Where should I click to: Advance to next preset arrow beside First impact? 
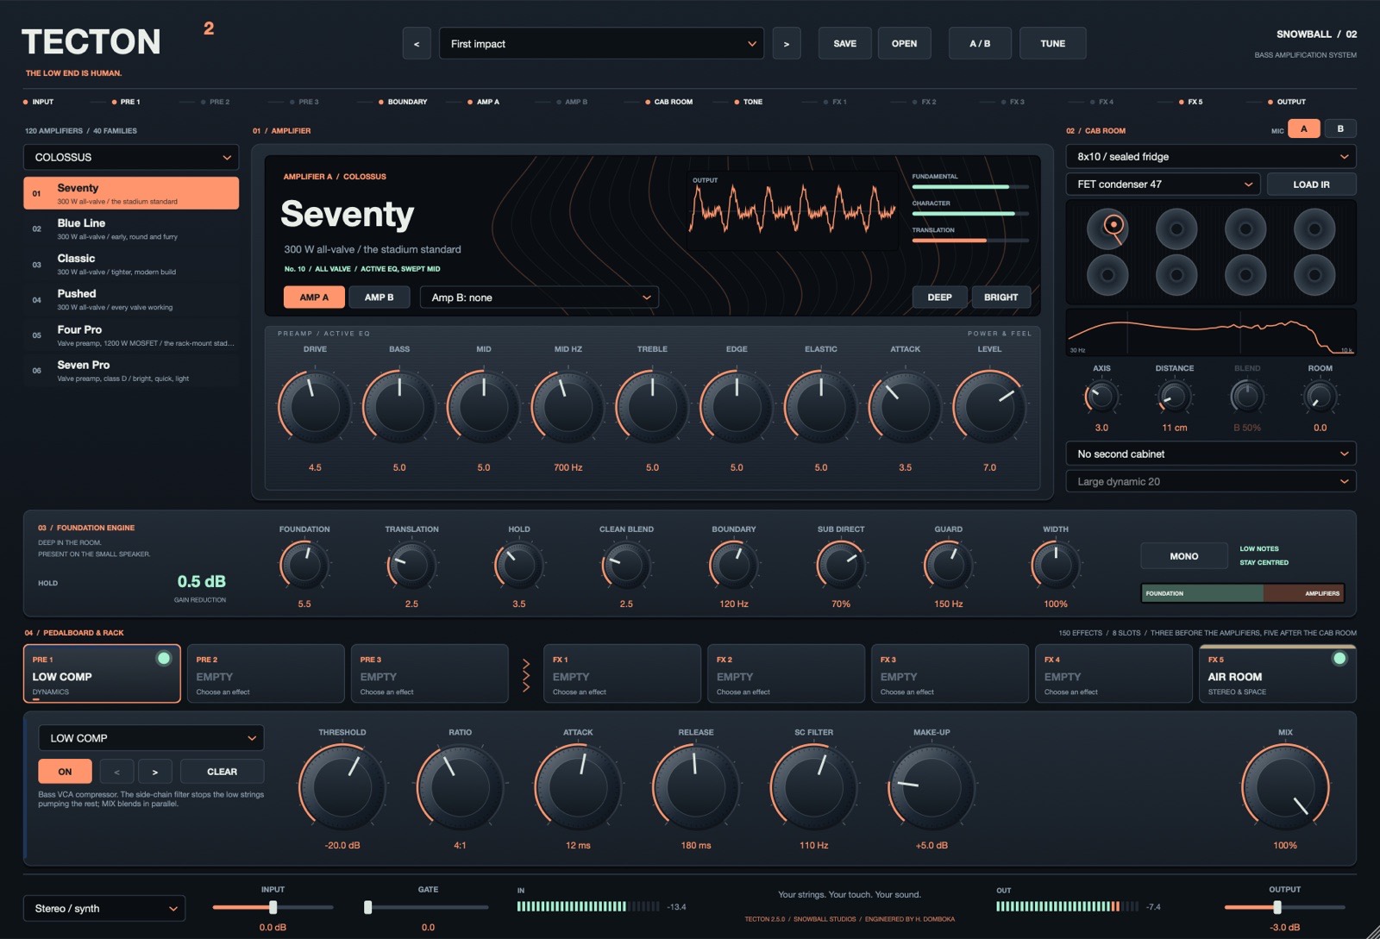pyautogui.click(x=786, y=44)
